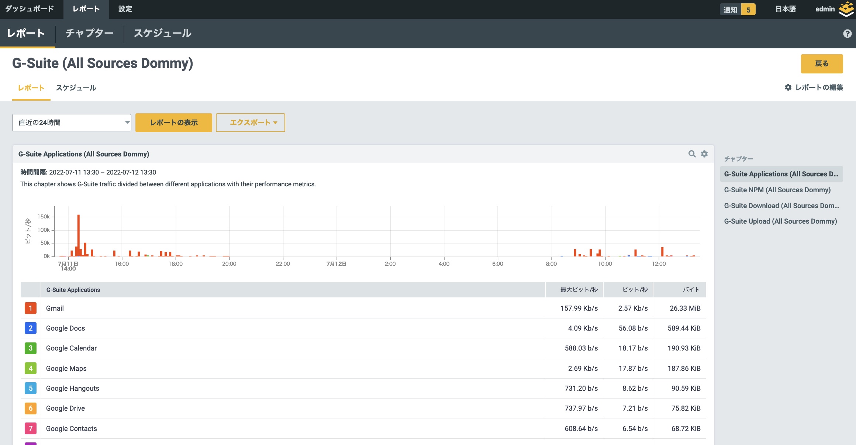
Task: Click the 戻る back button
Action: pyautogui.click(x=821, y=63)
